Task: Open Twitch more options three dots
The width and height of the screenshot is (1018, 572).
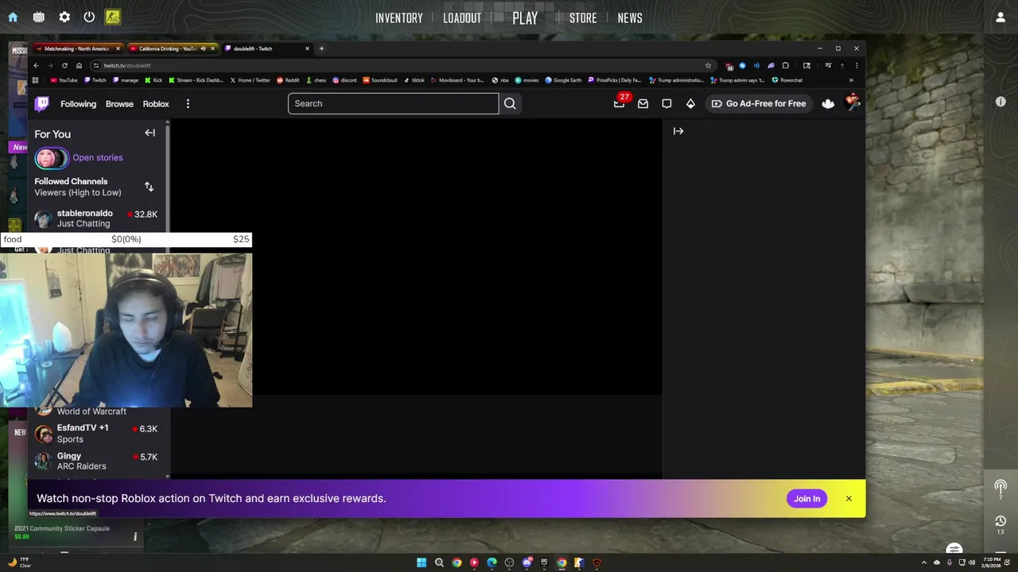Action: [x=188, y=104]
